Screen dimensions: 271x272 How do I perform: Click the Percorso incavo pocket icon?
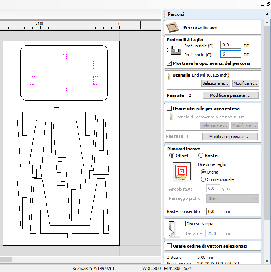pyautogui.click(x=173, y=27)
